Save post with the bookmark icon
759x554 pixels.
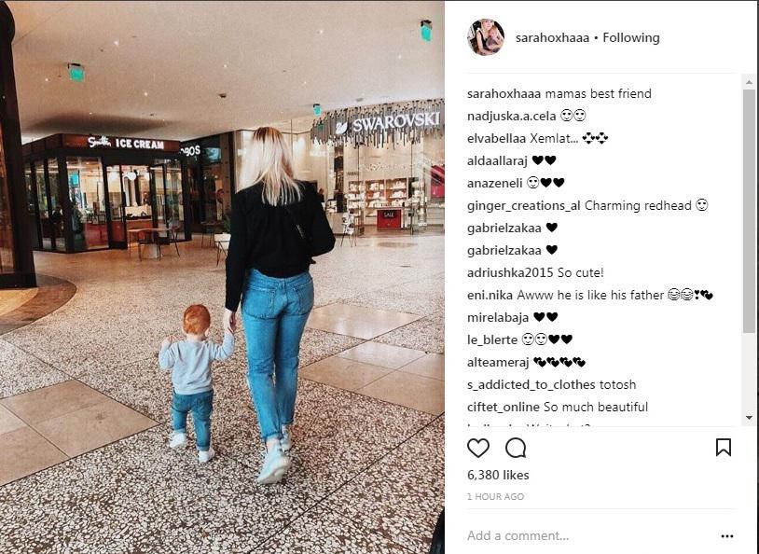pyautogui.click(x=724, y=448)
